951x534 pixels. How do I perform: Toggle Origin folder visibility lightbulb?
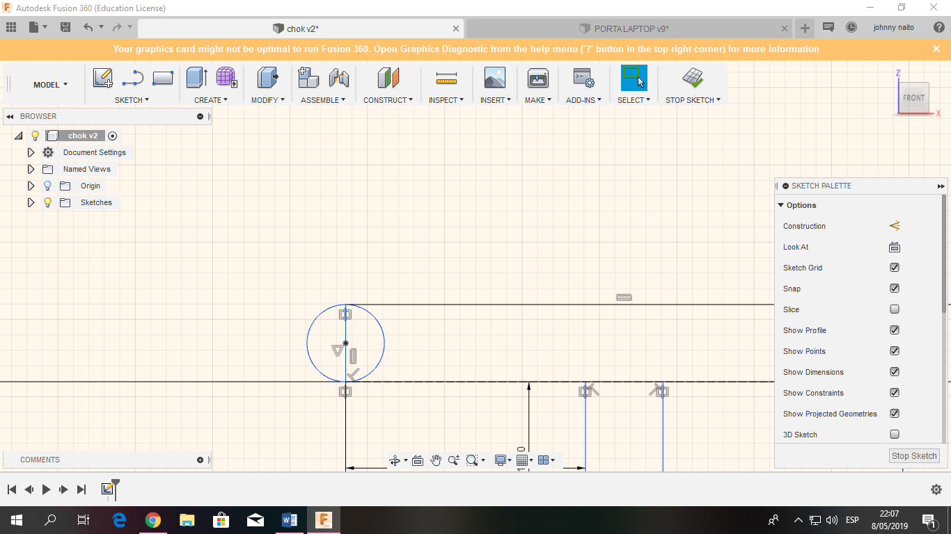(x=47, y=186)
